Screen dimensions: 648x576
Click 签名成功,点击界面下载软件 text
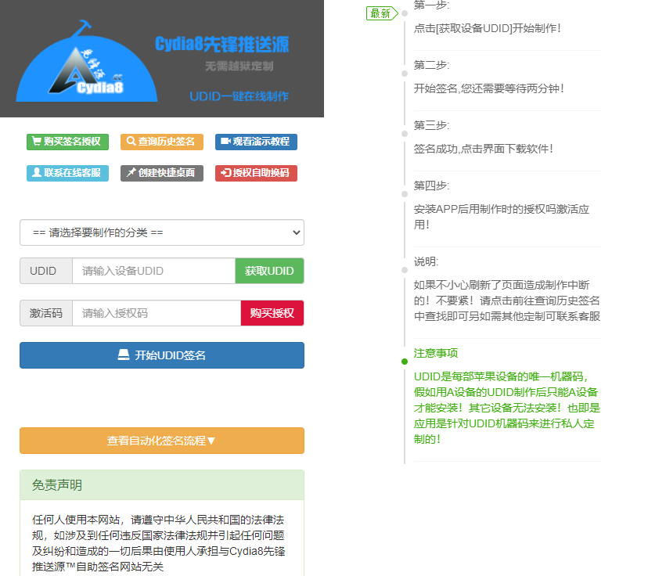(x=484, y=149)
